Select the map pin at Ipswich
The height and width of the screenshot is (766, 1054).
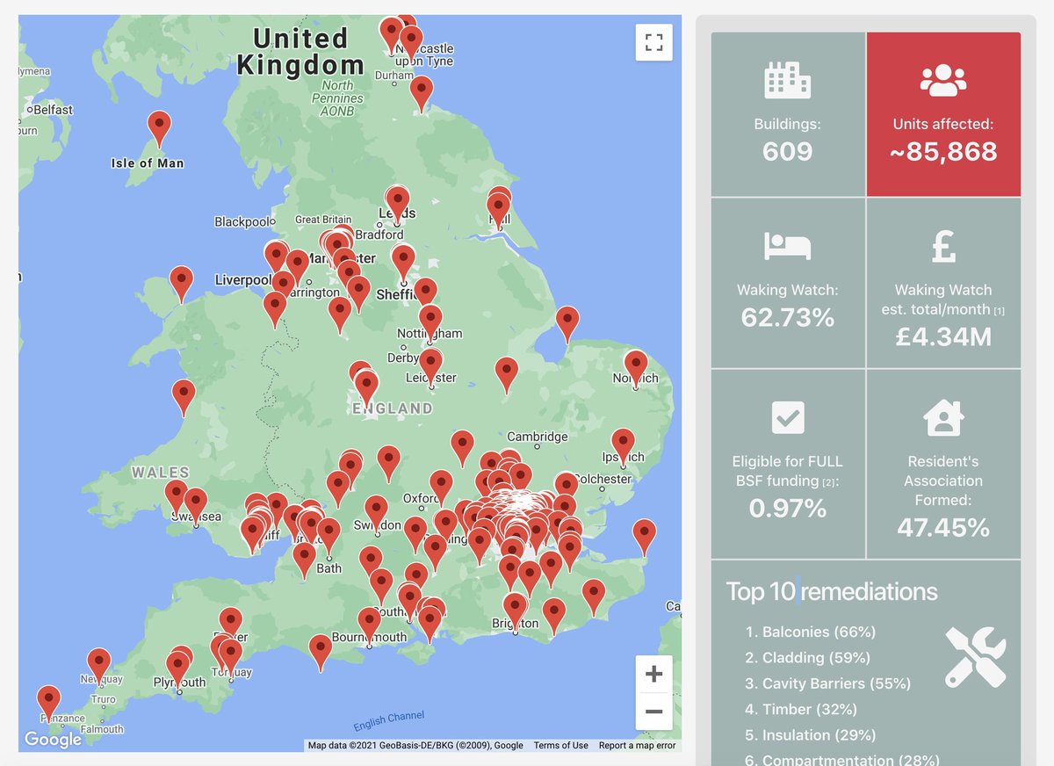coord(623,447)
